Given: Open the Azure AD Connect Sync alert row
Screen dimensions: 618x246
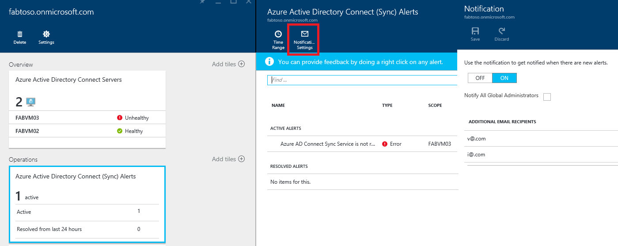Looking at the screenshot, I should [x=328, y=144].
